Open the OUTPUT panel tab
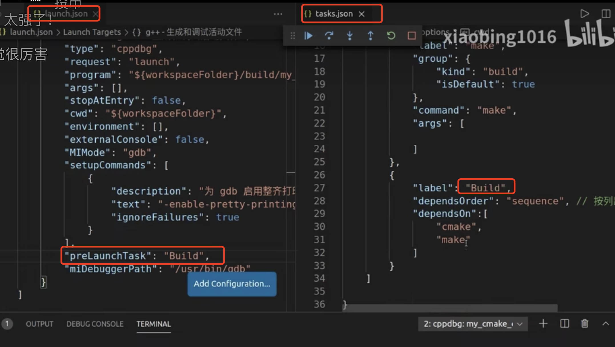615x347 pixels. click(39, 324)
